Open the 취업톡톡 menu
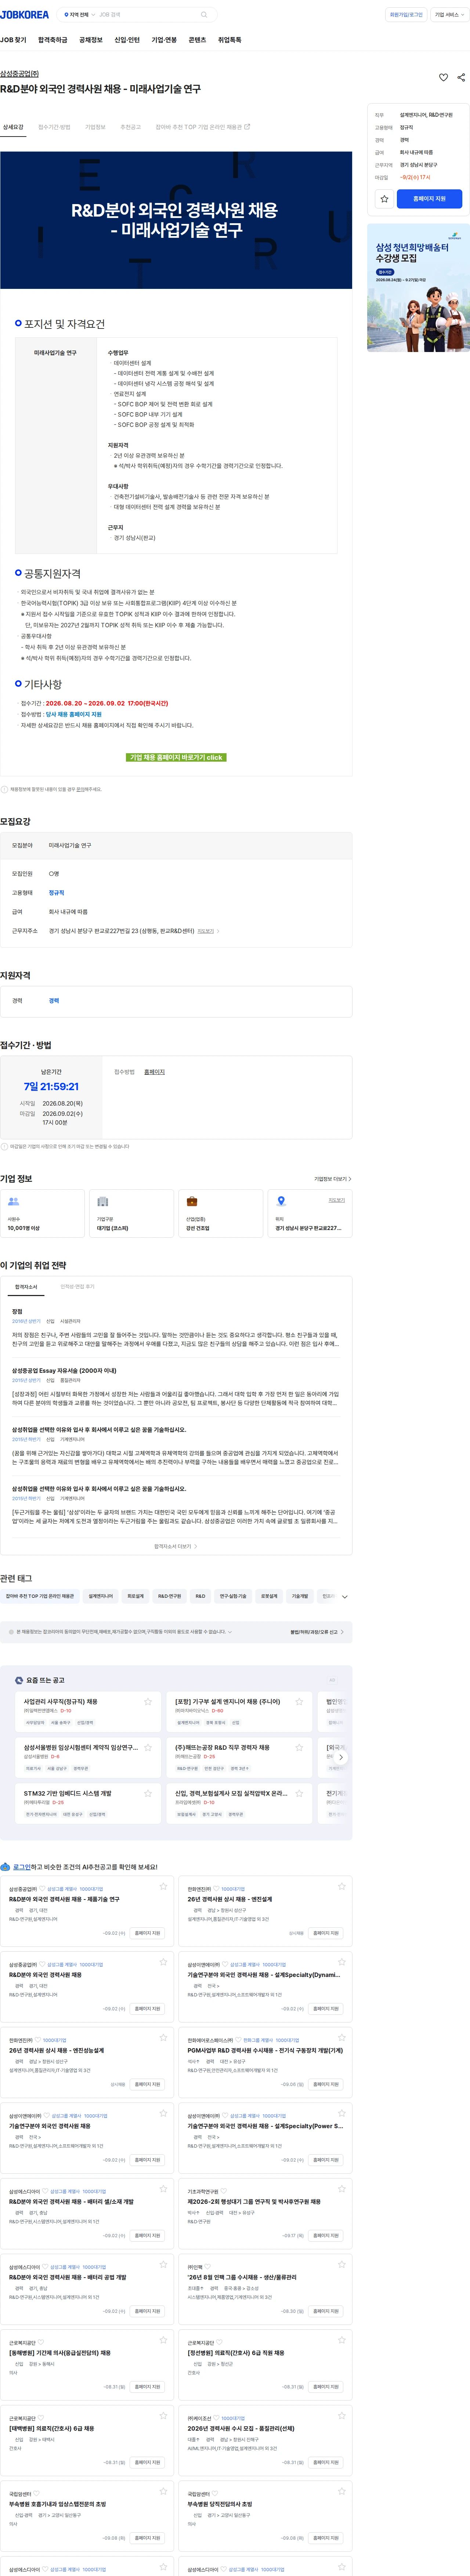 tap(229, 40)
